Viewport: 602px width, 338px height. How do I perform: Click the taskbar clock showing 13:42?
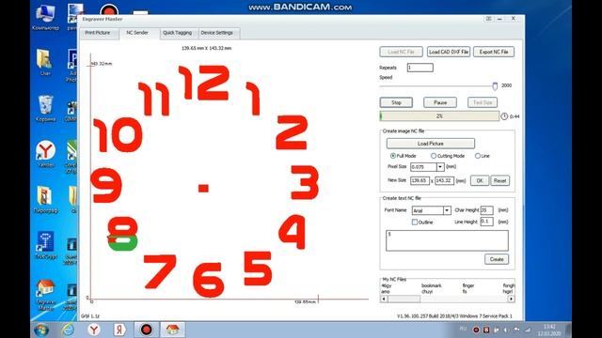click(x=549, y=330)
